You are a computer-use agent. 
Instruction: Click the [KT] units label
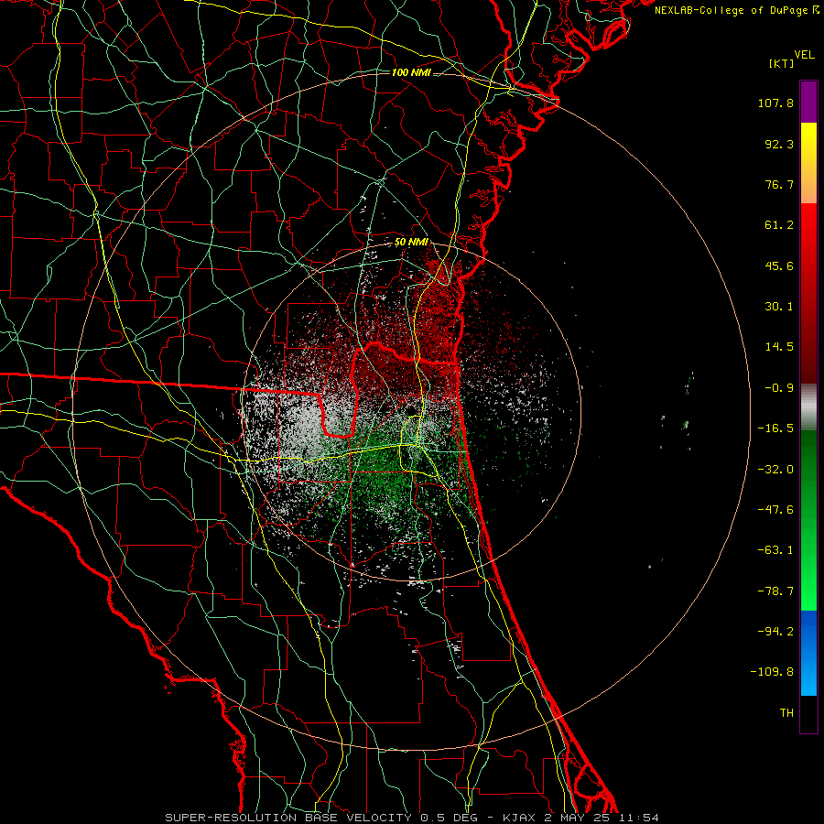[x=782, y=63]
